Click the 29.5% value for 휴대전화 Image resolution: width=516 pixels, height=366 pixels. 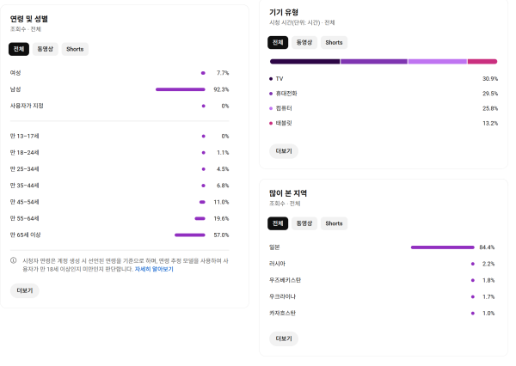pos(490,94)
